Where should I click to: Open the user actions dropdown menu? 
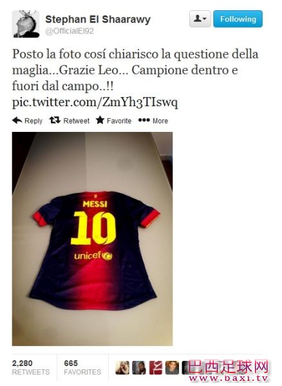[200, 19]
